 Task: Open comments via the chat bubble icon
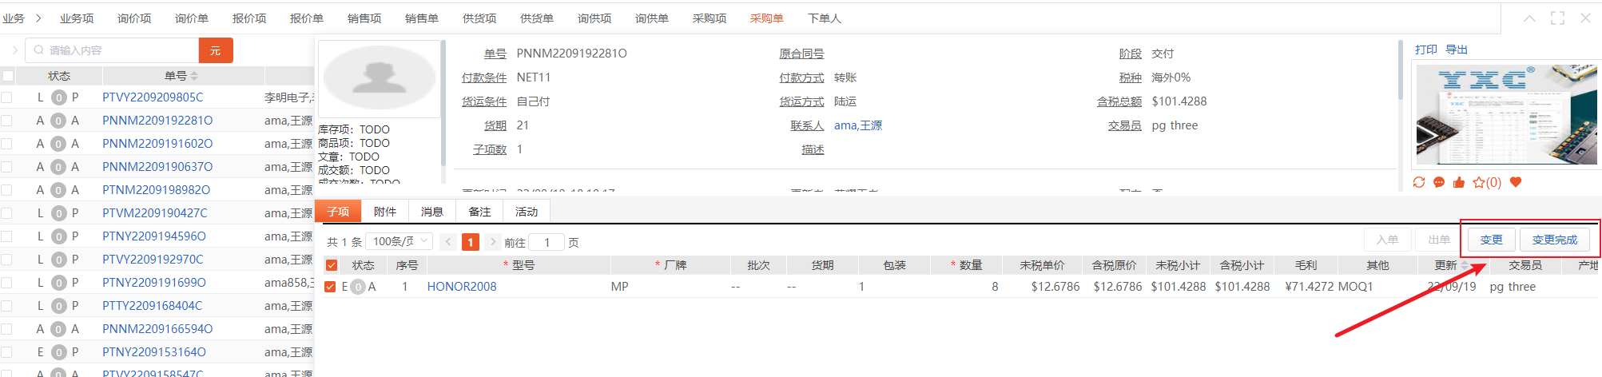(x=1439, y=182)
